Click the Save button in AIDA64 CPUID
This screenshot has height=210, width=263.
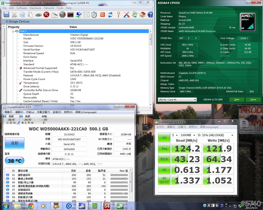pos(238,99)
